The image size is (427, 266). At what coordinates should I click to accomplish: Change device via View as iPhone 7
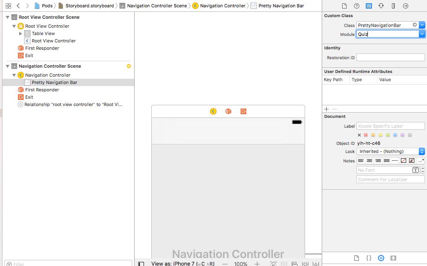pos(183,264)
